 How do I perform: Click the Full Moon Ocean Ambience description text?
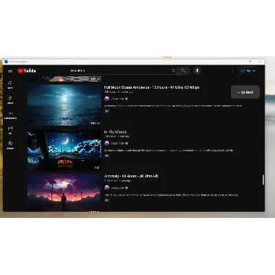tap(173, 106)
